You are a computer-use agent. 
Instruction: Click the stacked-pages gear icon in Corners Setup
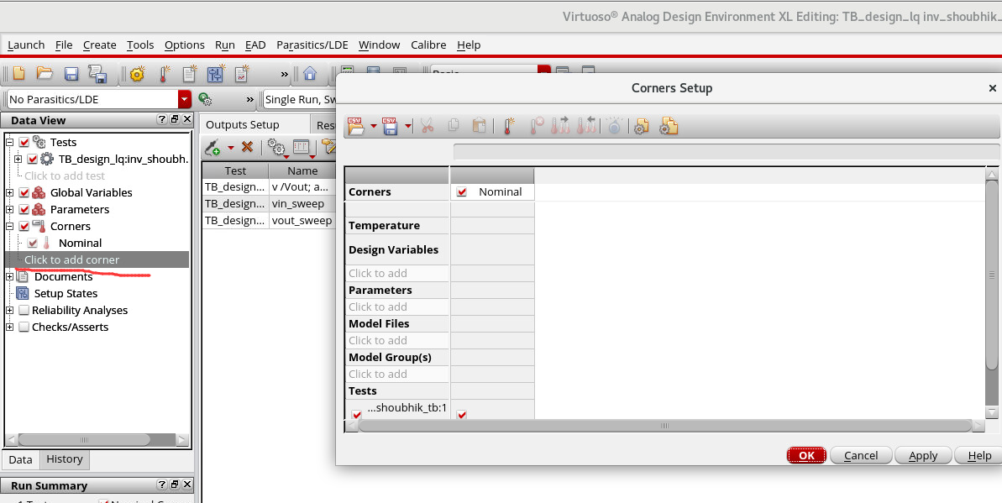[669, 127]
